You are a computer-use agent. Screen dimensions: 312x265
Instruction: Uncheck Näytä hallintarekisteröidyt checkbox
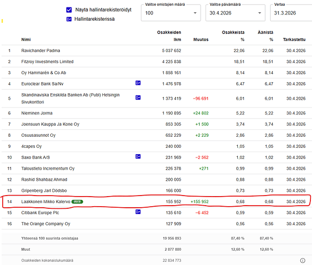(69, 10)
